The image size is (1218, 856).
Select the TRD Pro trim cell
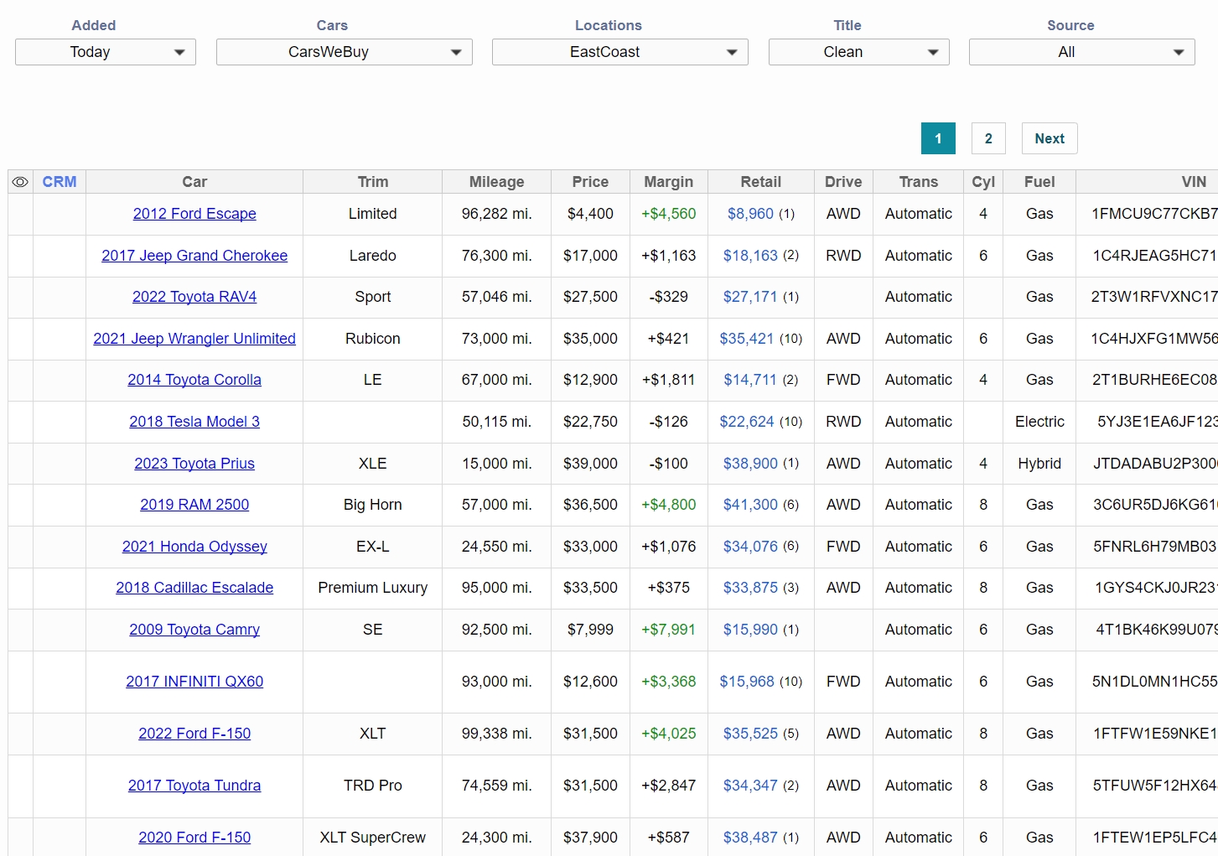[x=373, y=786]
